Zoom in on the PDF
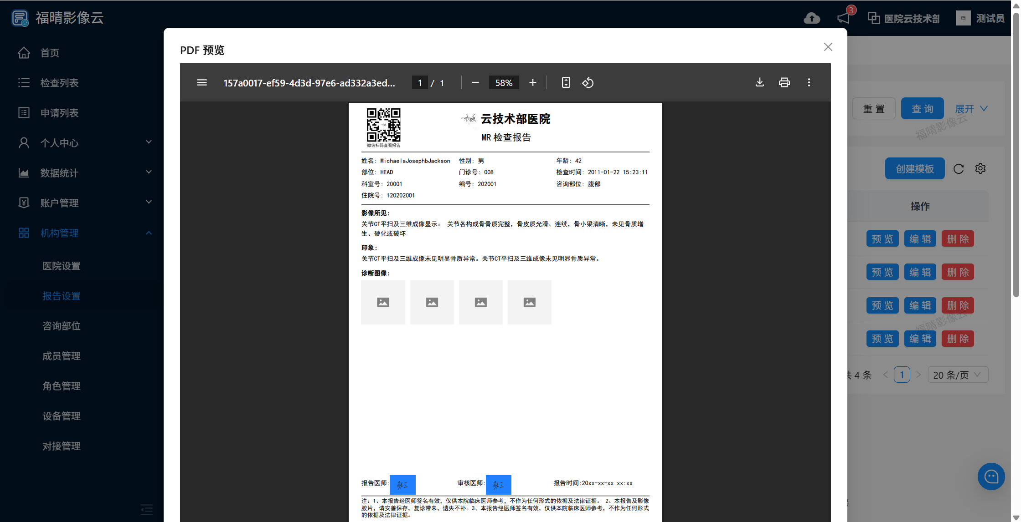 pos(532,82)
